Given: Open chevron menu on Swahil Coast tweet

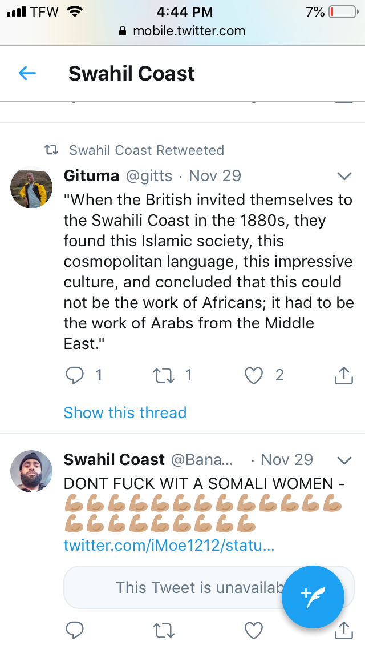Looking at the screenshot, I should point(344,460).
